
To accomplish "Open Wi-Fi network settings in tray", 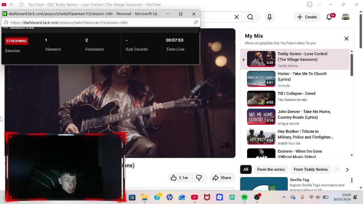I will (x=311, y=197).
